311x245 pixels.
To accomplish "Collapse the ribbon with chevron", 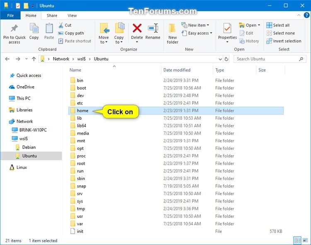I will pos(299,15).
